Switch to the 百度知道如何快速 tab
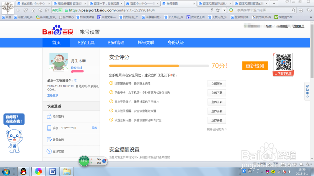314x176 pixels. (x=215, y=3)
